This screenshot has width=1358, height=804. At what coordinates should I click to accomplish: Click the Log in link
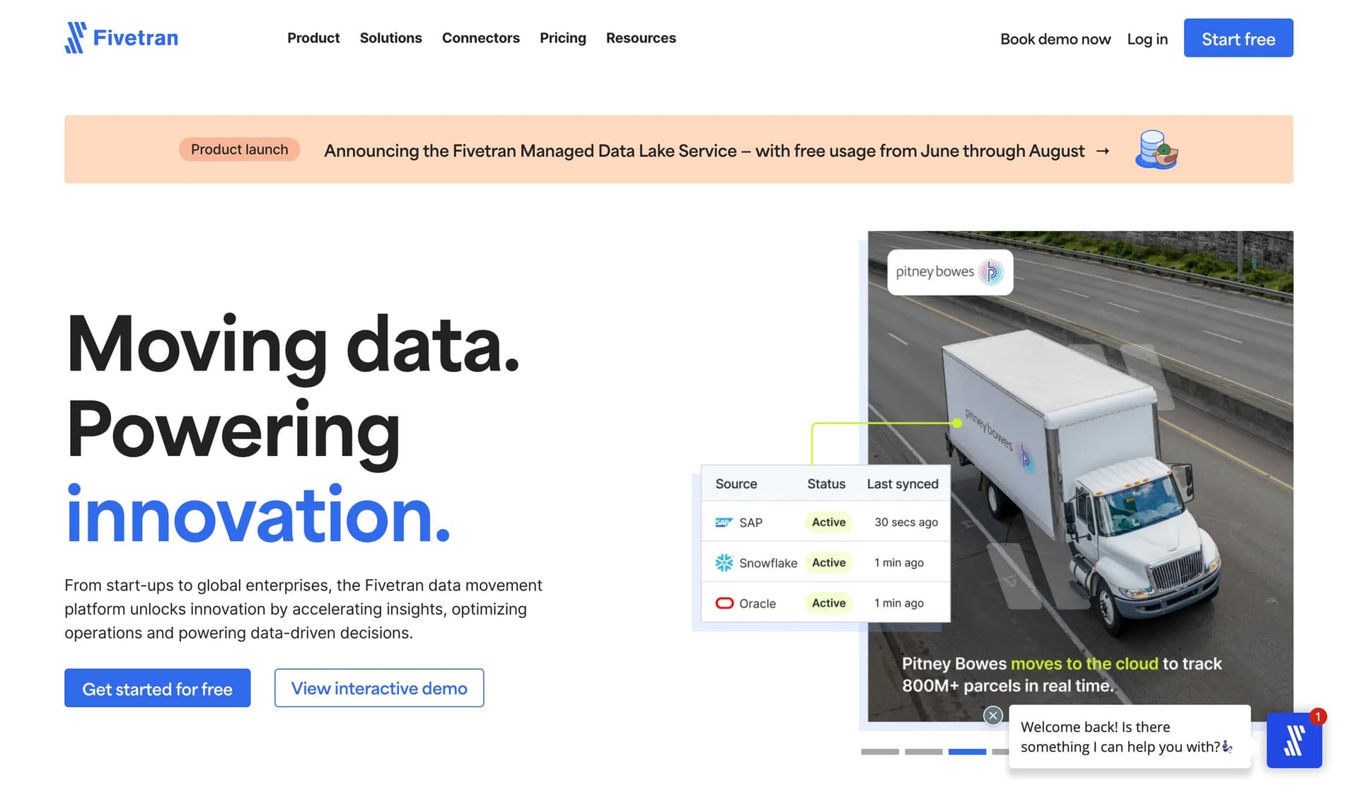click(1147, 39)
